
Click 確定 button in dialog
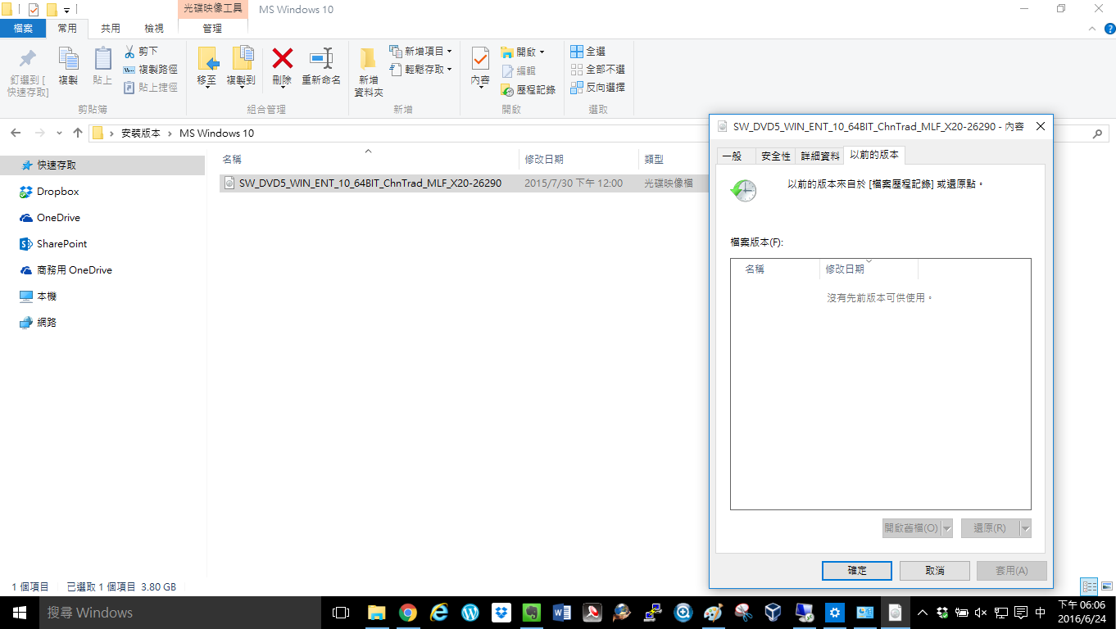(857, 570)
